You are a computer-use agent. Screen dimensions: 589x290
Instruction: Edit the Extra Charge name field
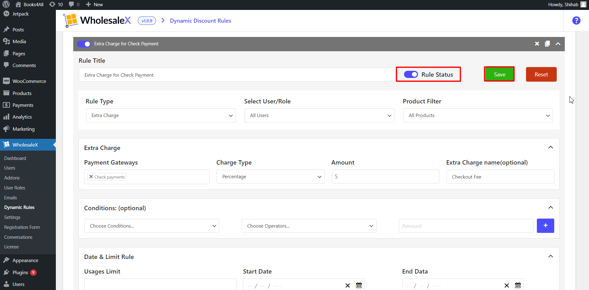tap(500, 176)
